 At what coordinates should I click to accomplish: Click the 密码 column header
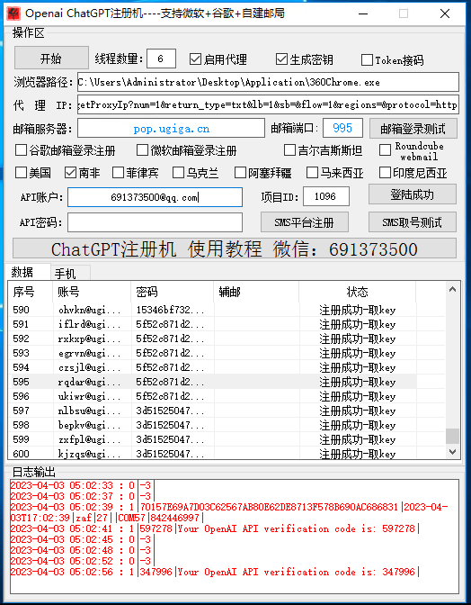[x=173, y=292]
